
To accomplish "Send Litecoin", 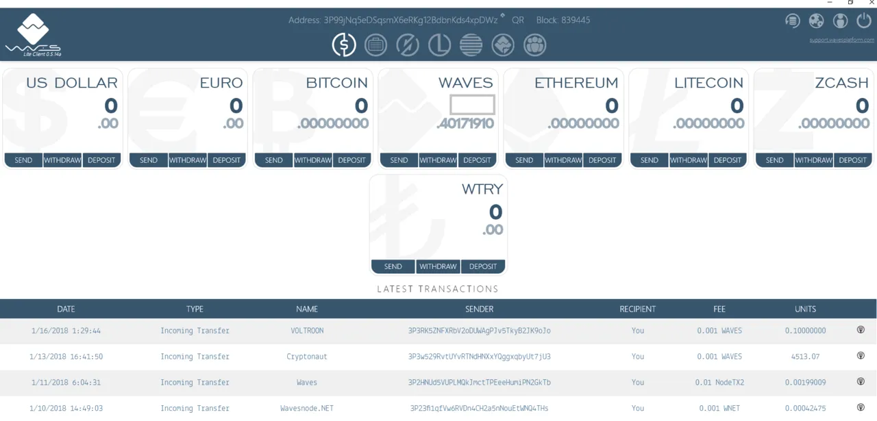I will [x=650, y=160].
